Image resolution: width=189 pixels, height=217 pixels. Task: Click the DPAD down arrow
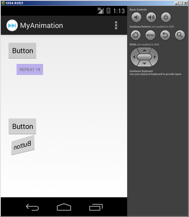click(x=145, y=64)
